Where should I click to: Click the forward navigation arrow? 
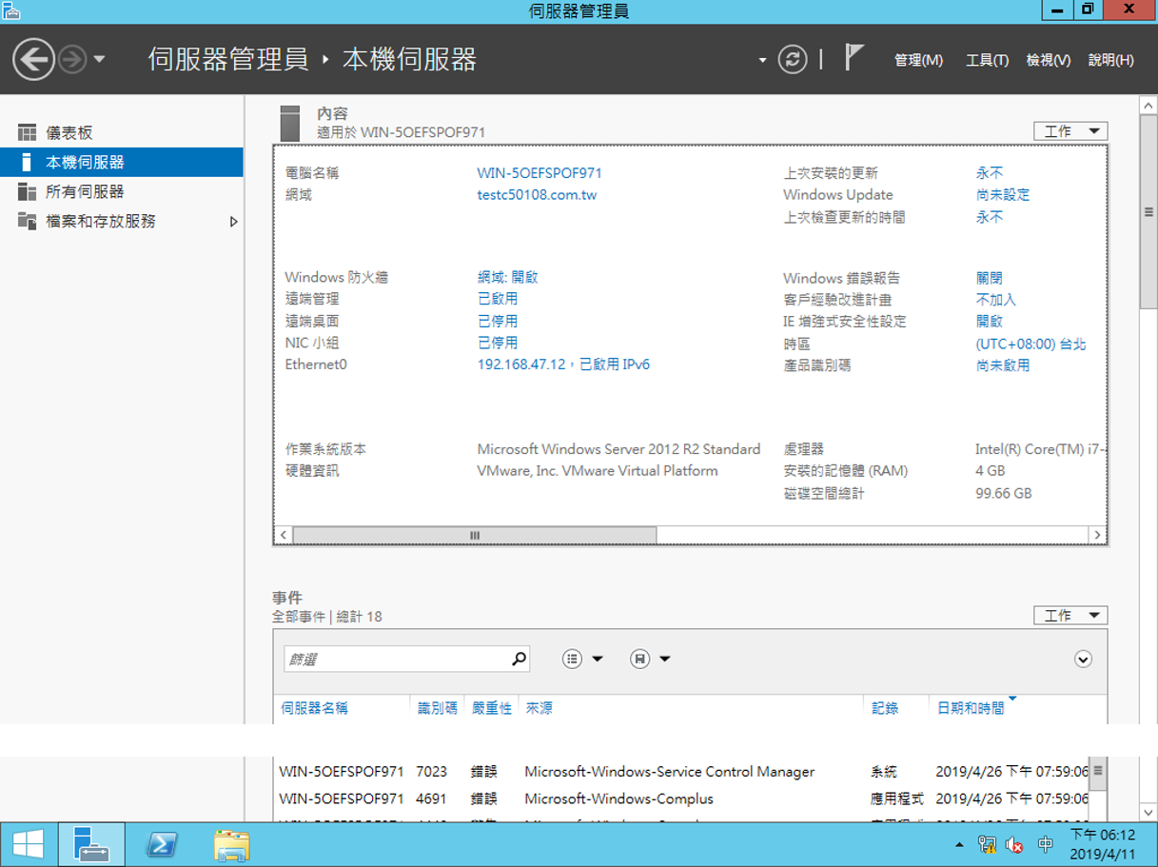click(72, 60)
